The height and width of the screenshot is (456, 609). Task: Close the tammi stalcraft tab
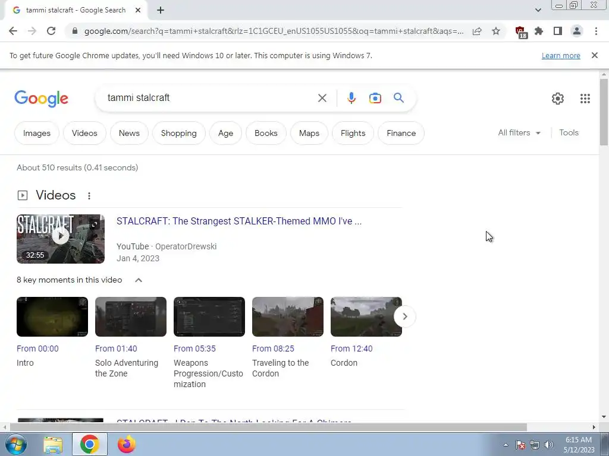(x=138, y=10)
